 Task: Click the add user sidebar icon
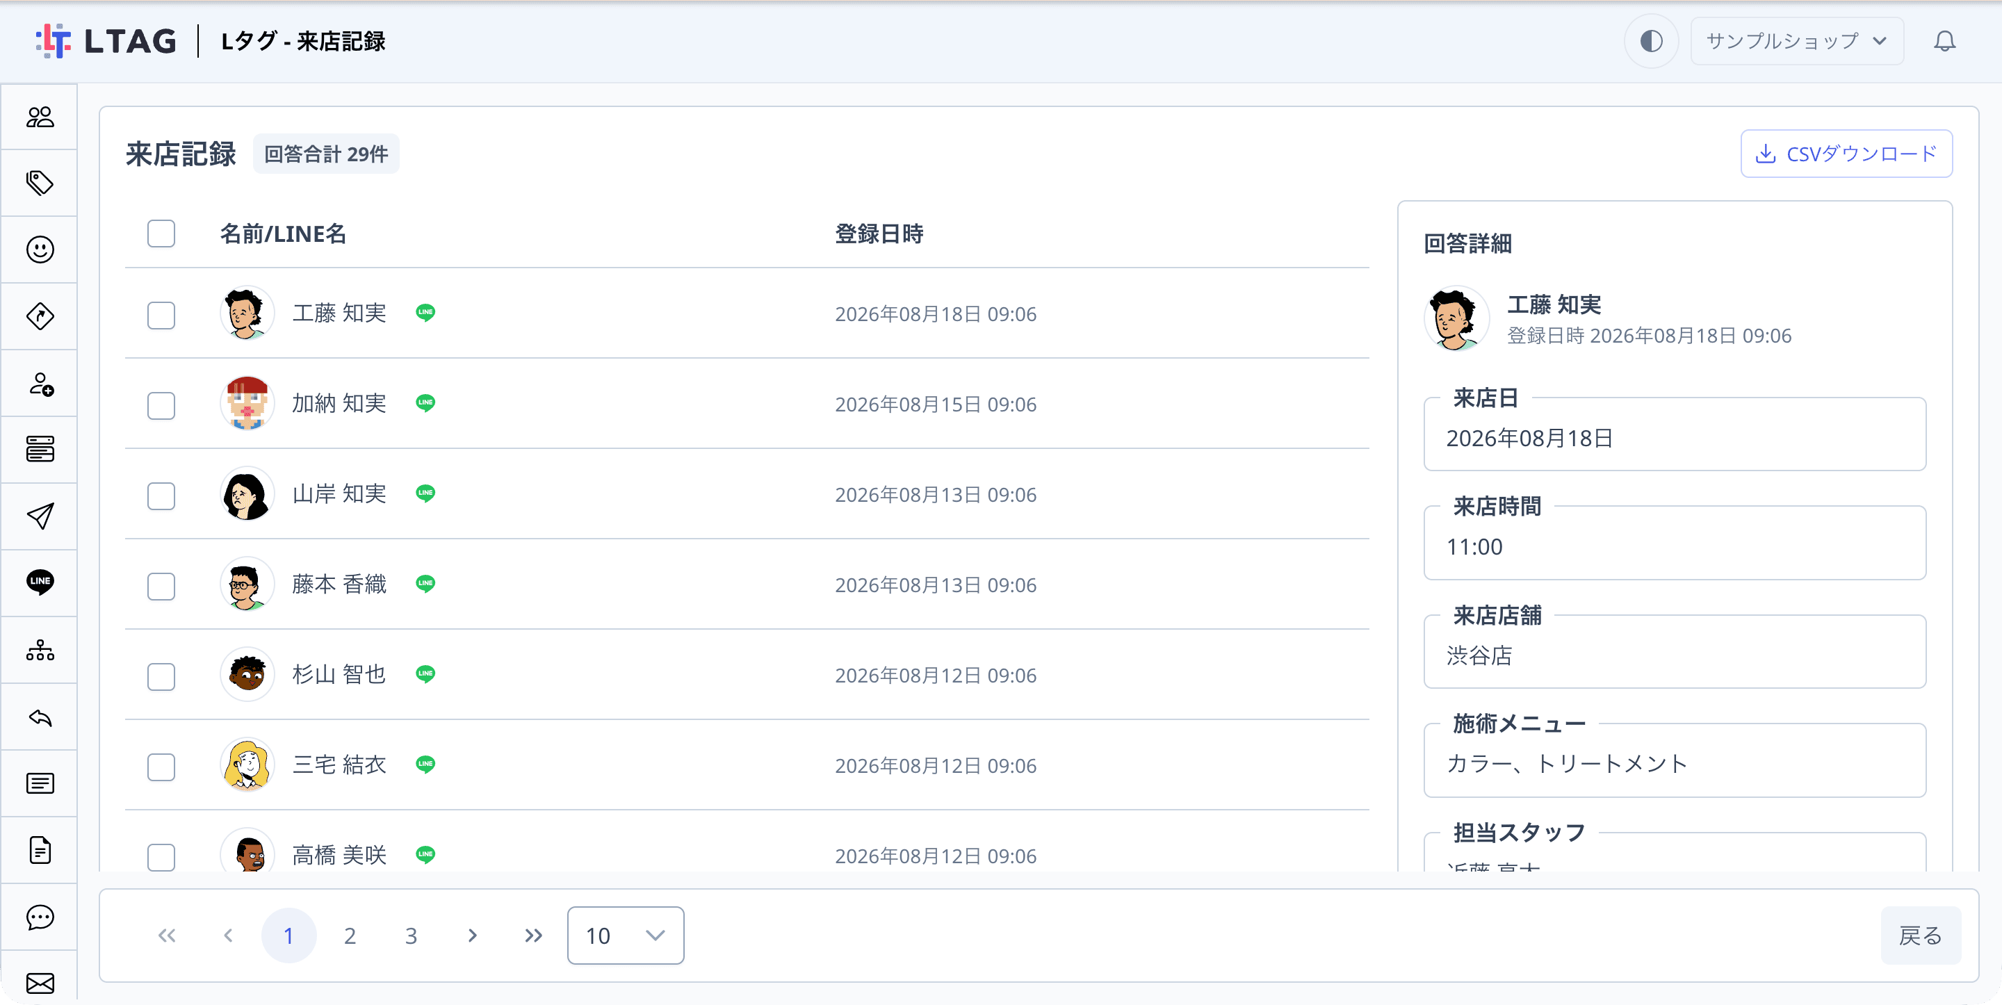(x=40, y=383)
